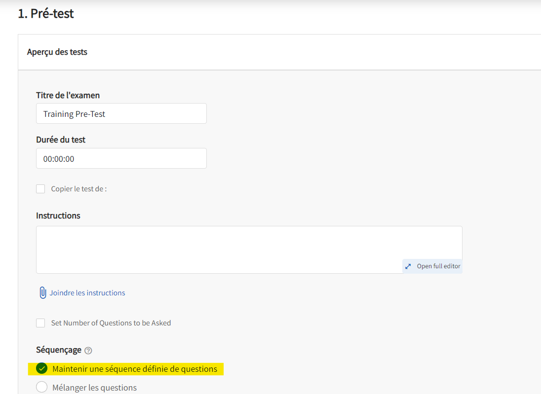Click the 'Joindre les instructions' link
The height and width of the screenshot is (394, 541).
[87, 293]
